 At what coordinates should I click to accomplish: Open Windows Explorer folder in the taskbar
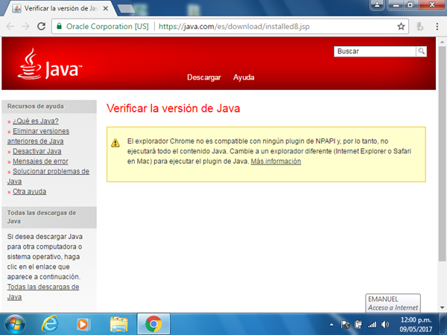click(119, 324)
